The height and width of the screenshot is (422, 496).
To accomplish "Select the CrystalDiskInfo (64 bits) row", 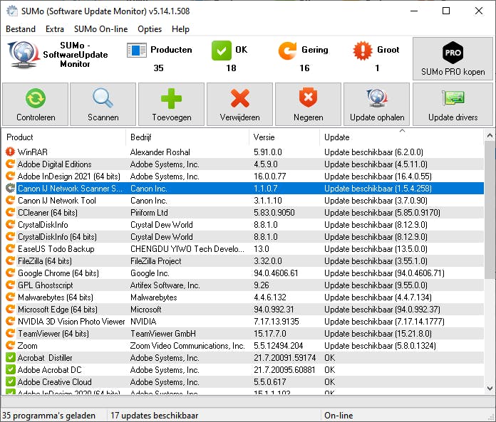I will tap(244, 236).
